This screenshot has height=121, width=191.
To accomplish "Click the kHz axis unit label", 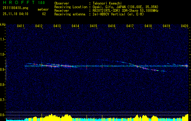I will 3,25.
